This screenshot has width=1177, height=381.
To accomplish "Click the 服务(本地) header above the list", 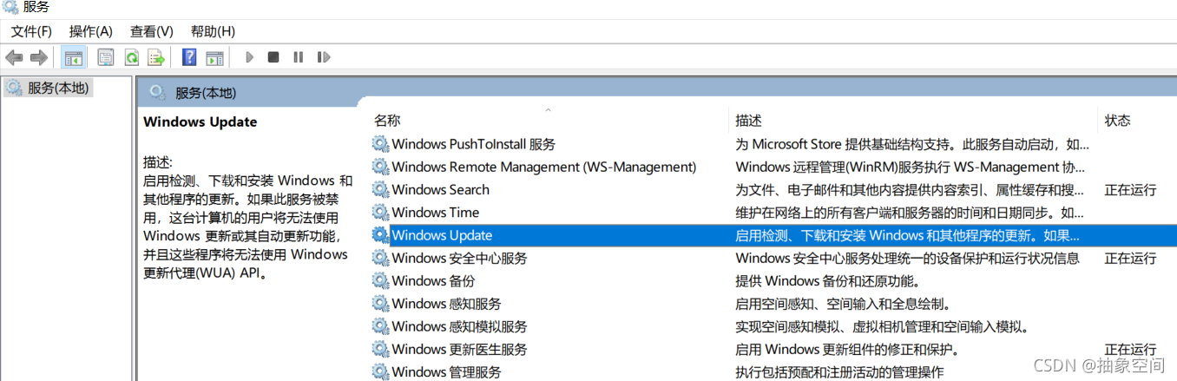I will [x=206, y=93].
